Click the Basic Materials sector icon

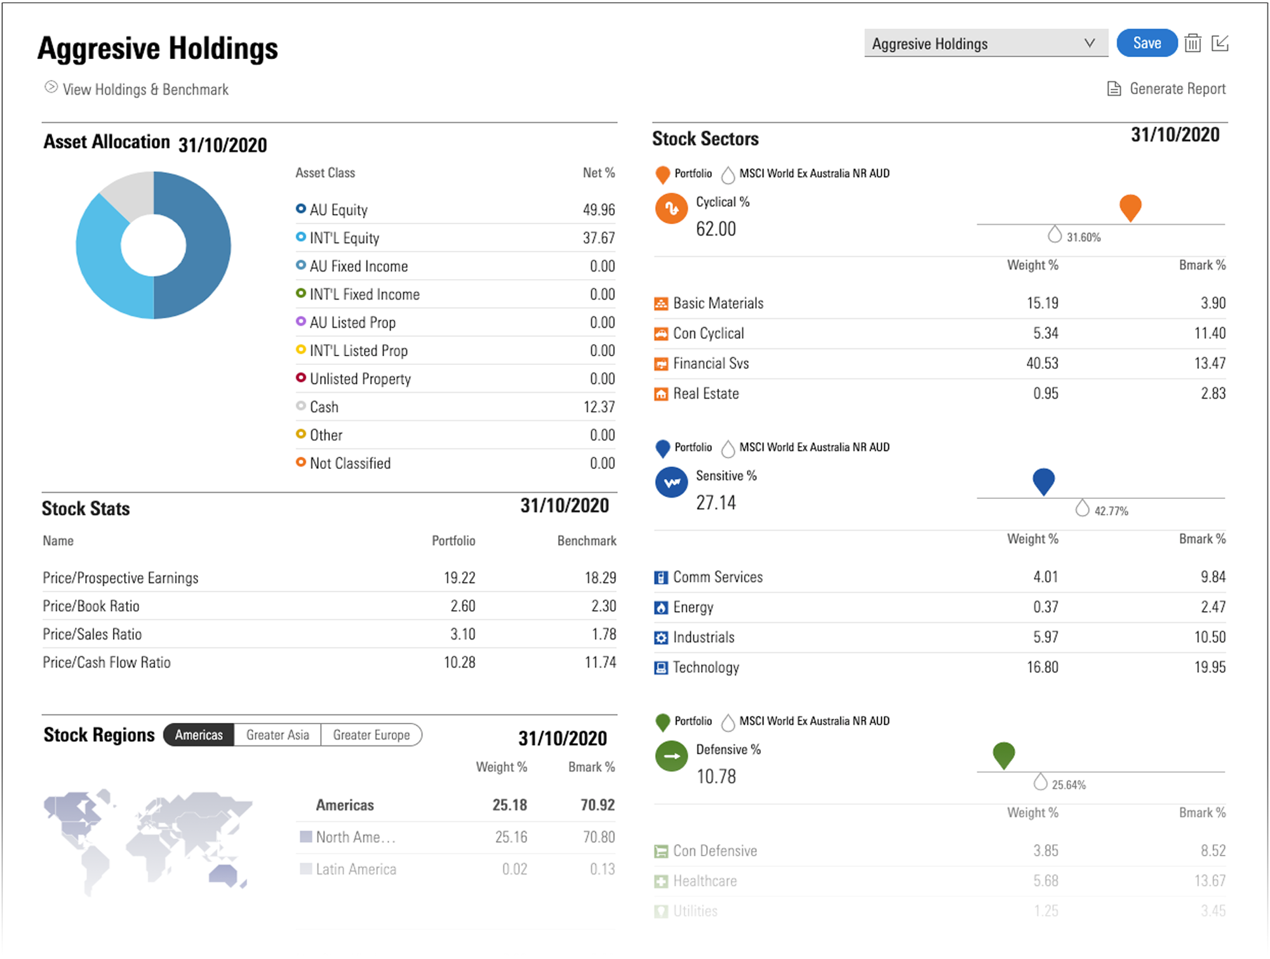click(x=661, y=304)
